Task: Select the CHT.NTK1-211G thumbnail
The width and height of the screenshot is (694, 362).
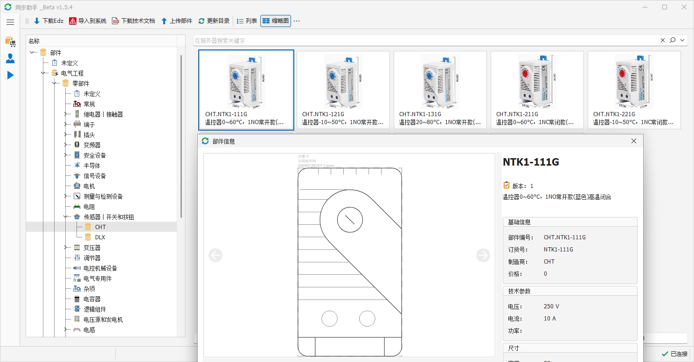Action: click(x=537, y=90)
